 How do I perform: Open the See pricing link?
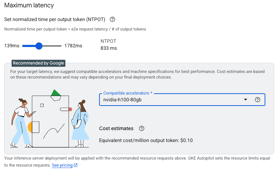click(x=62, y=165)
